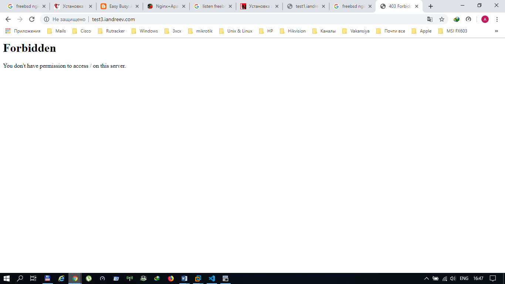Viewport: 505px width, 284px height.
Task: Expand the bookmarks overflow chevron
Action: 496,31
